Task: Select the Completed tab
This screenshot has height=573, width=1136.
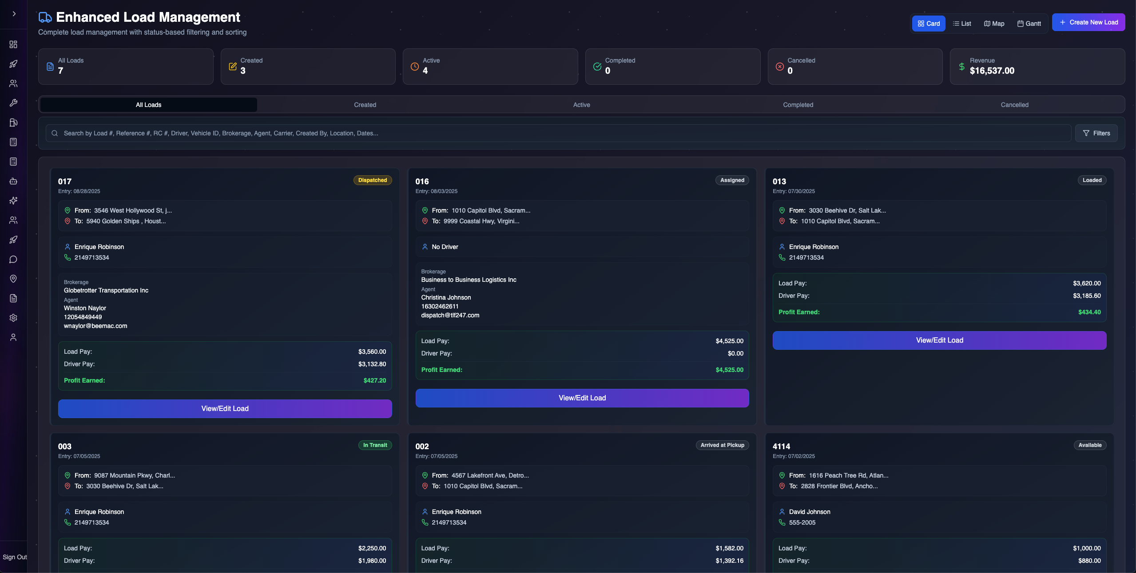Action: [798, 105]
